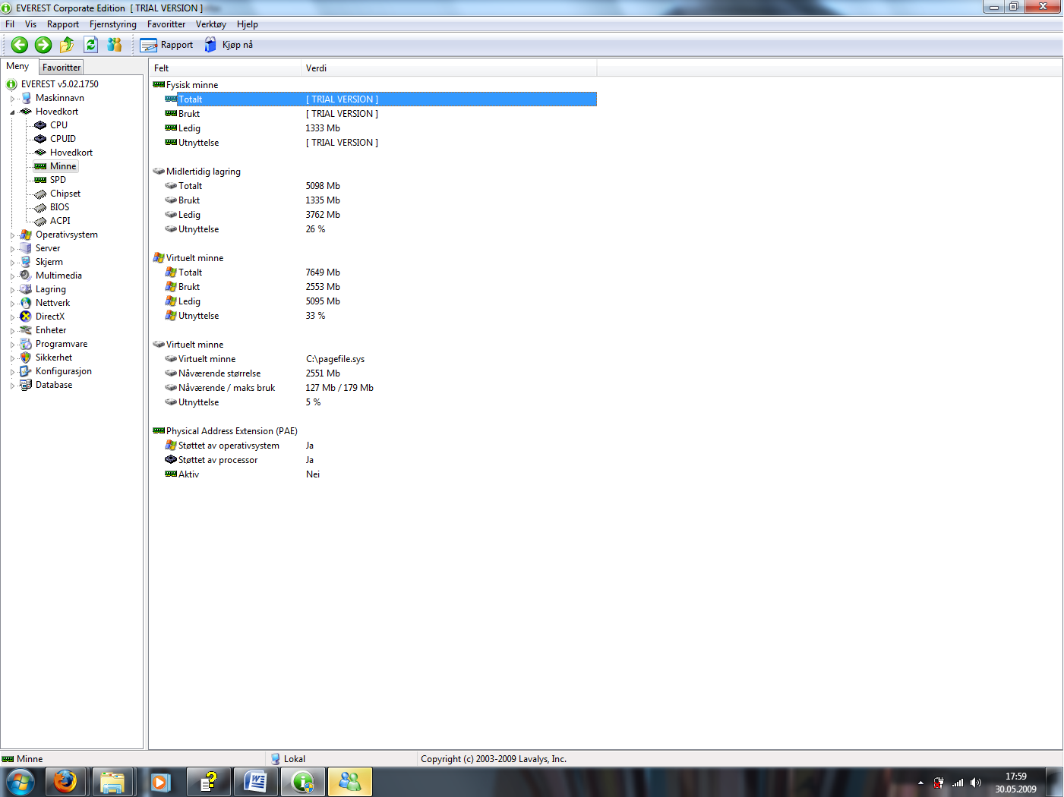Open the Favoritter menu in menu bar
Image resolution: width=1064 pixels, height=797 pixels.
(166, 24)
